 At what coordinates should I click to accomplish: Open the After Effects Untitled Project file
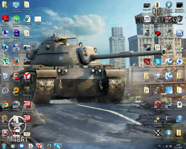[x=16, y=34]
